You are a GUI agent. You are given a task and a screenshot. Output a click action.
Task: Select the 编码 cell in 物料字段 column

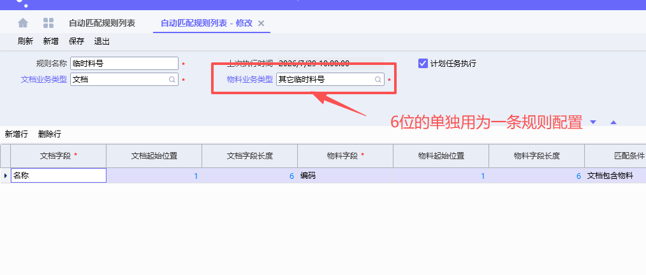point(345,176)
